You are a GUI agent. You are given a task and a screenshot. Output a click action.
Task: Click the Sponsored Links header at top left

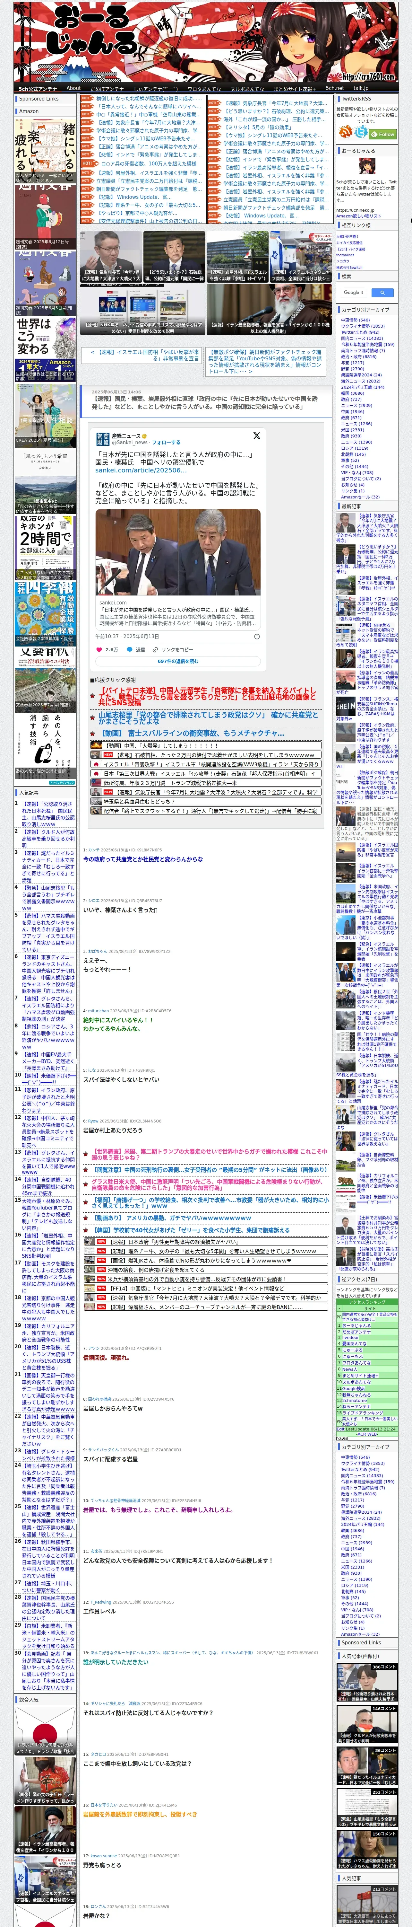coord(39,99)
